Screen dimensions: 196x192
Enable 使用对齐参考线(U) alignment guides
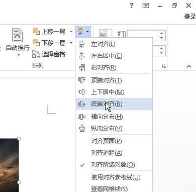114,177
